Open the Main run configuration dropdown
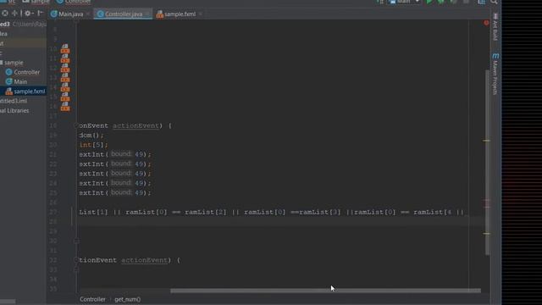 pyautogui.click(x=405, y=2)
